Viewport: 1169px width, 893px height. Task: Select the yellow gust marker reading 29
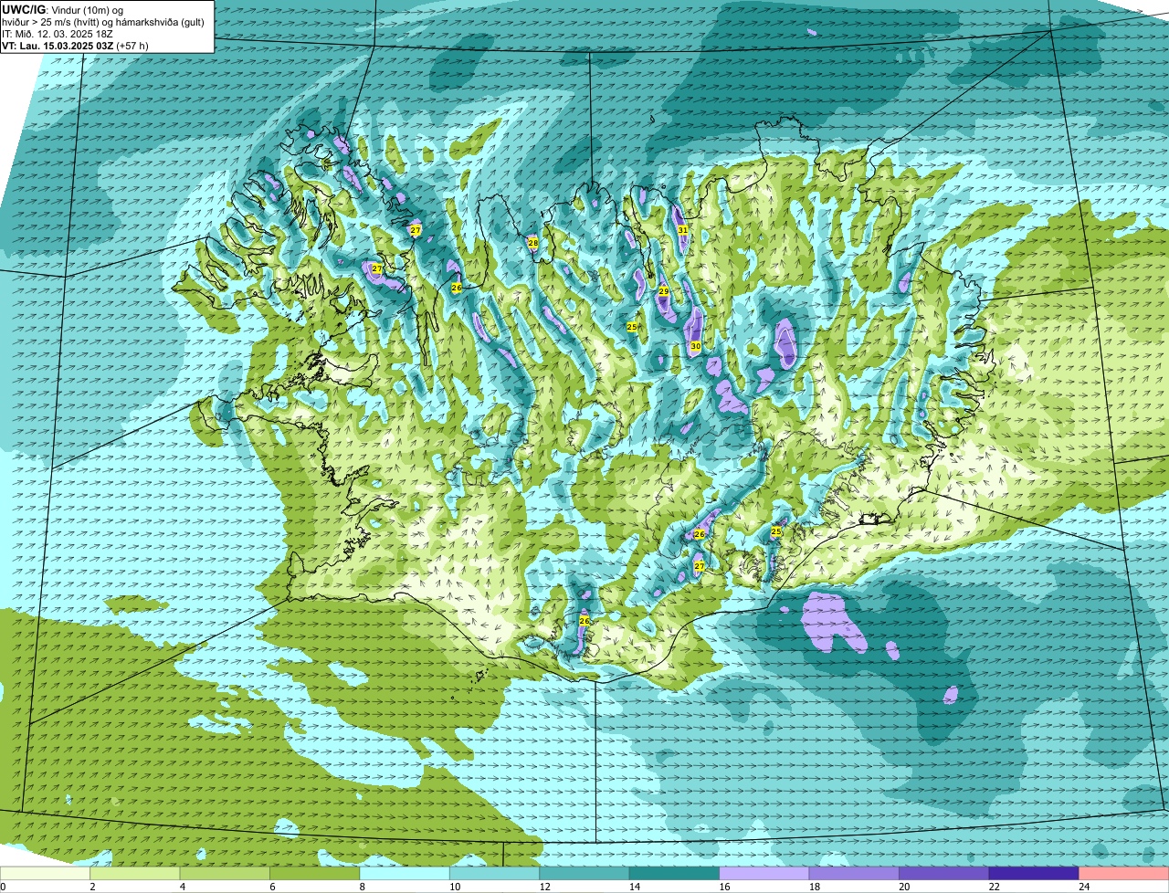[x=664, y=291]
